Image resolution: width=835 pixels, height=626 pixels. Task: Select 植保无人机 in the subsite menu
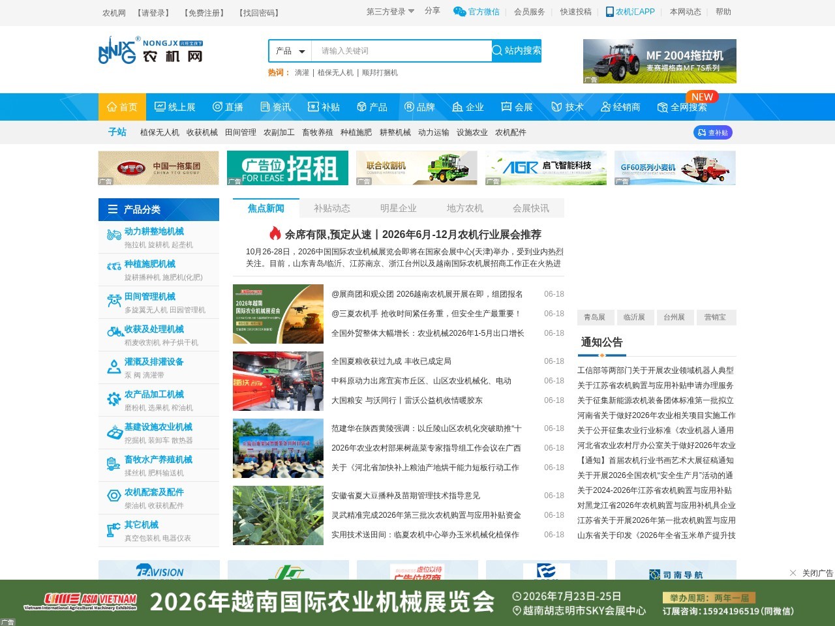(x=160, y=132)
